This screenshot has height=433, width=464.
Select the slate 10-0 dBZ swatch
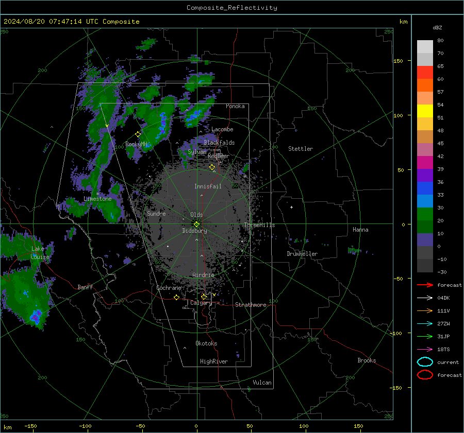click(425, 240)
